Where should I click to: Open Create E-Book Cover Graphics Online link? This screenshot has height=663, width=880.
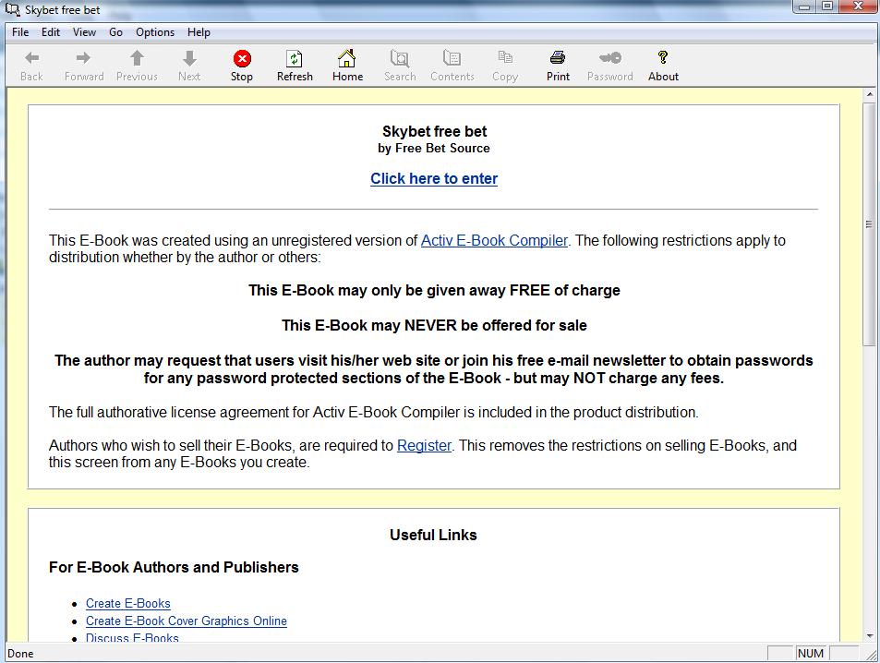pos(187,621)
